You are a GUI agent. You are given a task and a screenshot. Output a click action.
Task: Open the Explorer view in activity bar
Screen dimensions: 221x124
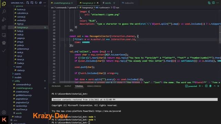4,4
